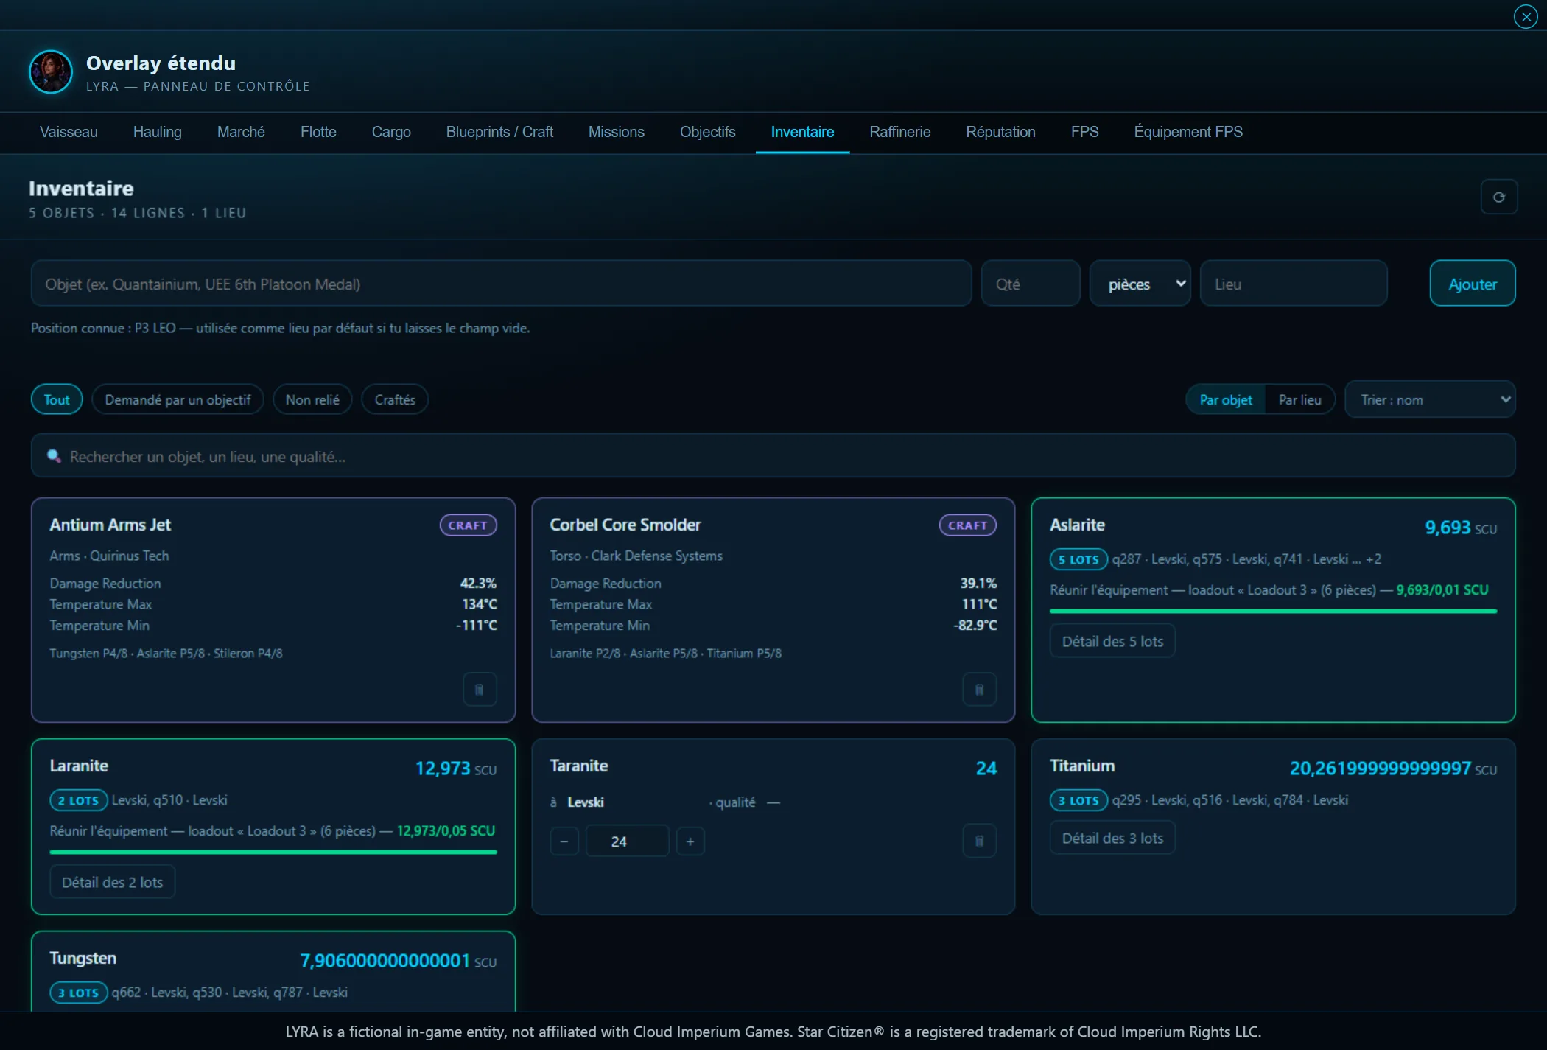This screenshot has width=1547, height=1050.
Task: Click the Laranite green progress bar
Action: (273, 852)
